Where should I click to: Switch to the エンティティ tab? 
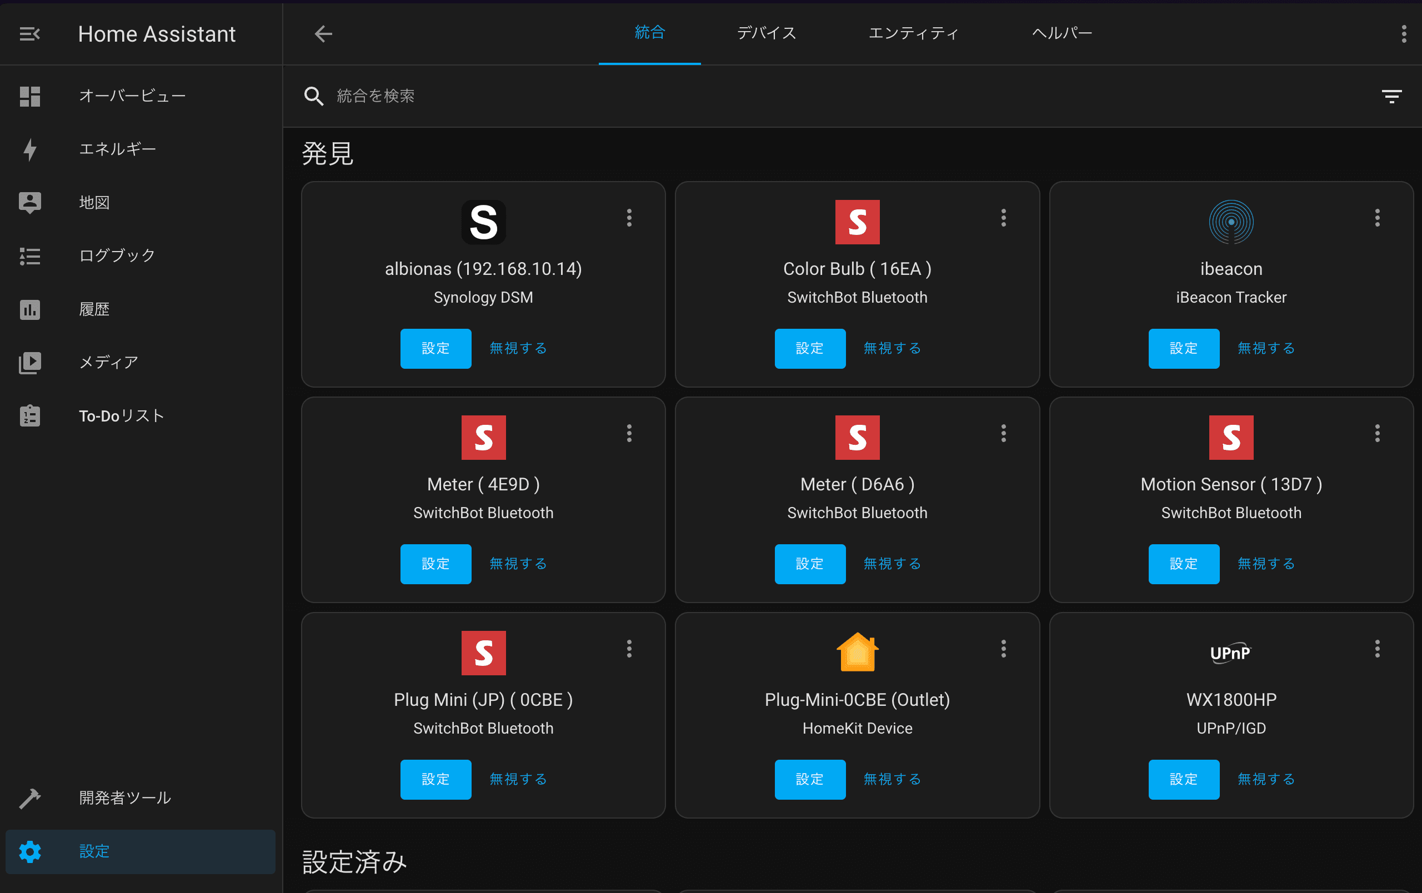pyautogui.click(x=913, y=33)
